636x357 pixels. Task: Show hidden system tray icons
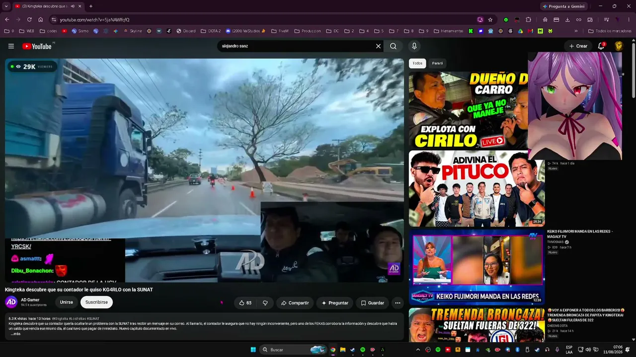coord(418,350)
